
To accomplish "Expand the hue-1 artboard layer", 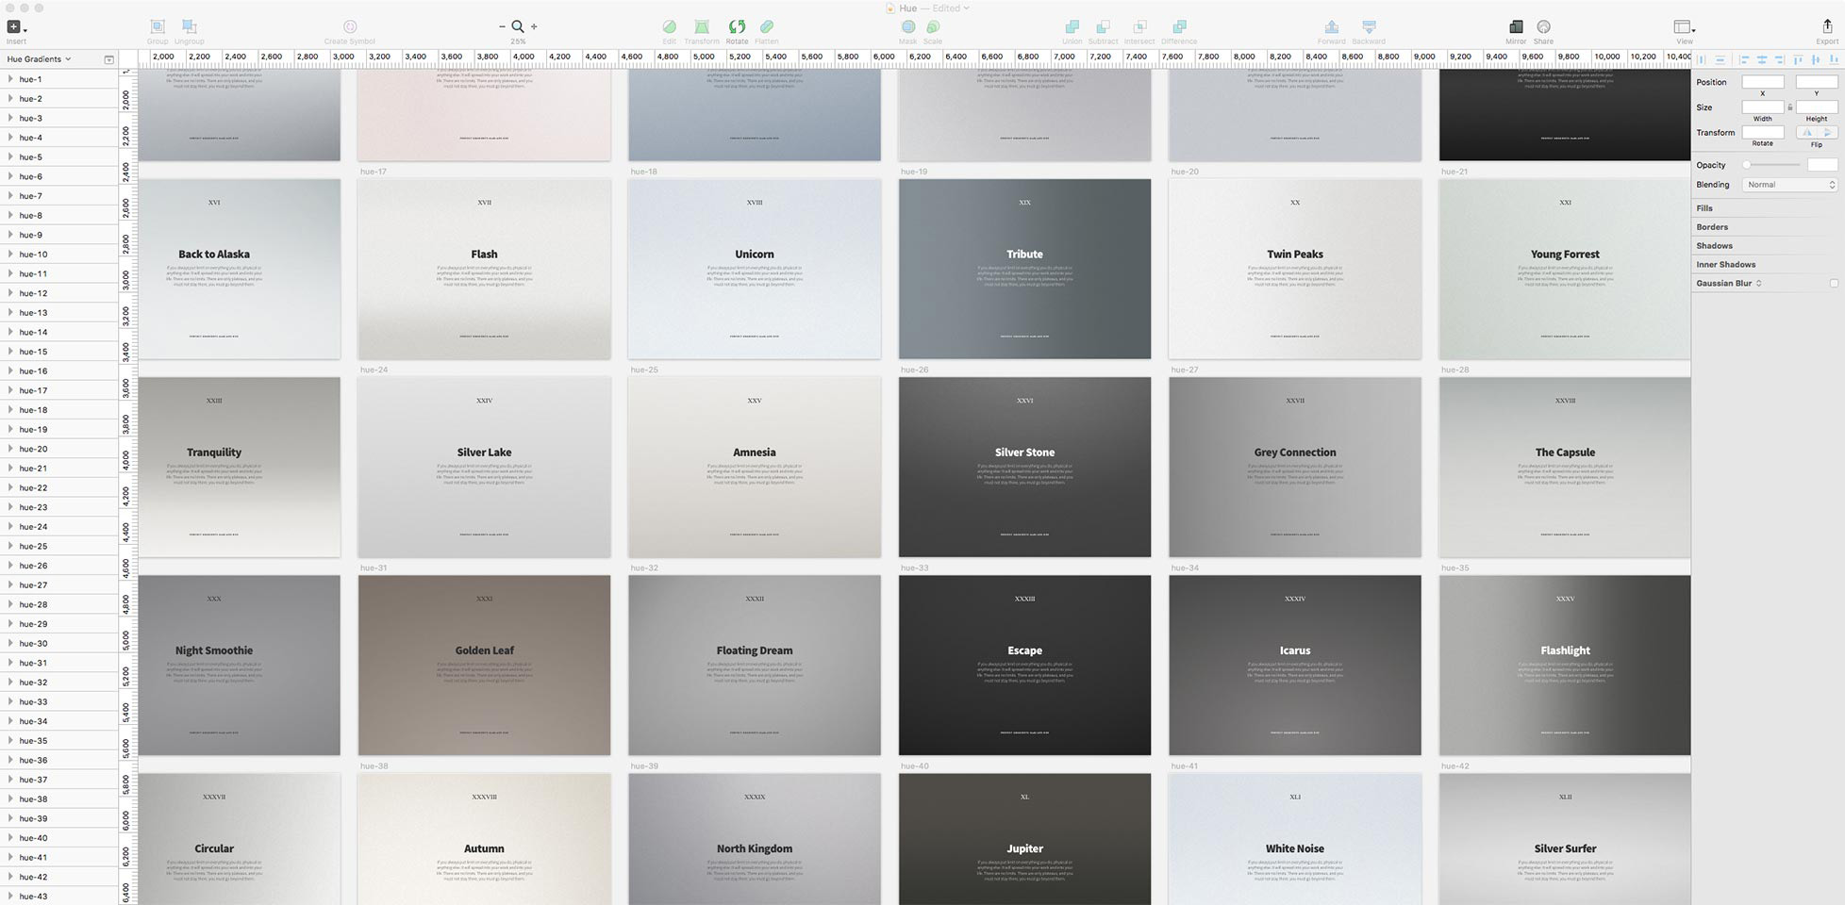I will click(10, 79).
